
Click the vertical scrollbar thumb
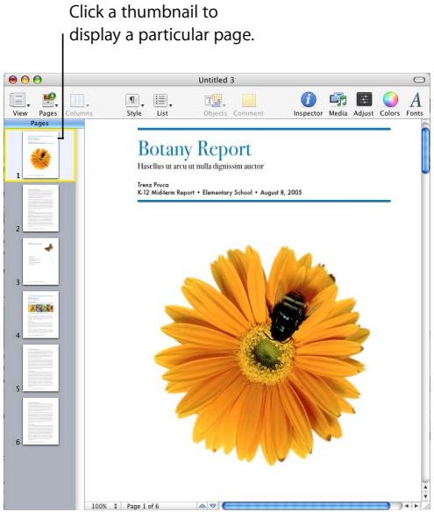(425, 151)
